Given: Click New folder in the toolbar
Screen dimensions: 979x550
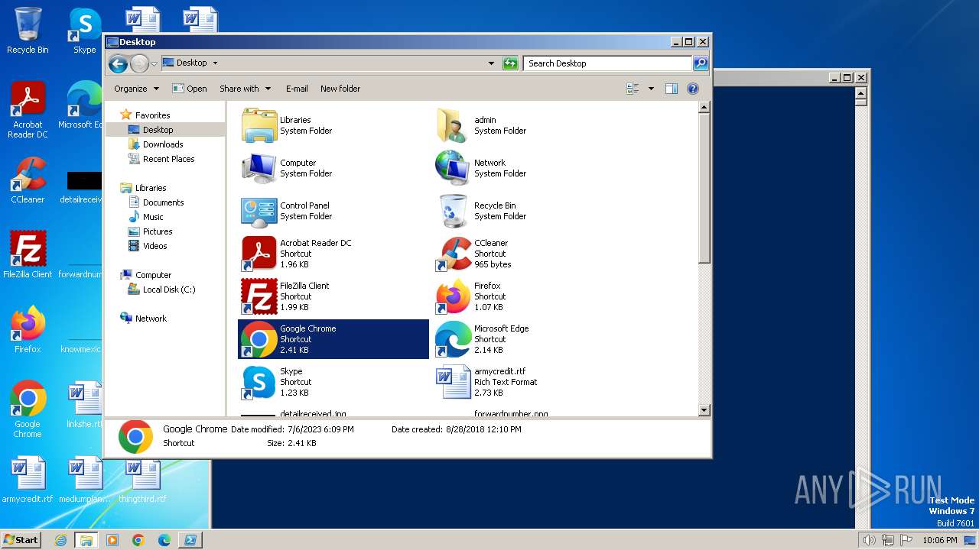Looking at the screenshot, I should pos(340,89).
